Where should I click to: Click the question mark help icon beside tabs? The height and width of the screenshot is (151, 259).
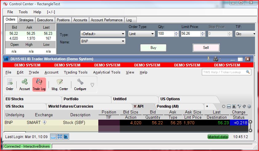(x=249, y=106)
